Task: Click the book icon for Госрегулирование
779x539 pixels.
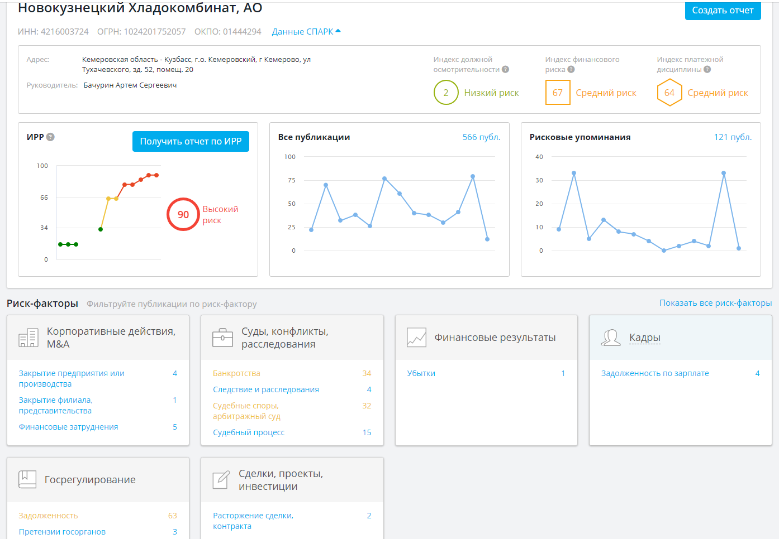Action: (27, 479)
